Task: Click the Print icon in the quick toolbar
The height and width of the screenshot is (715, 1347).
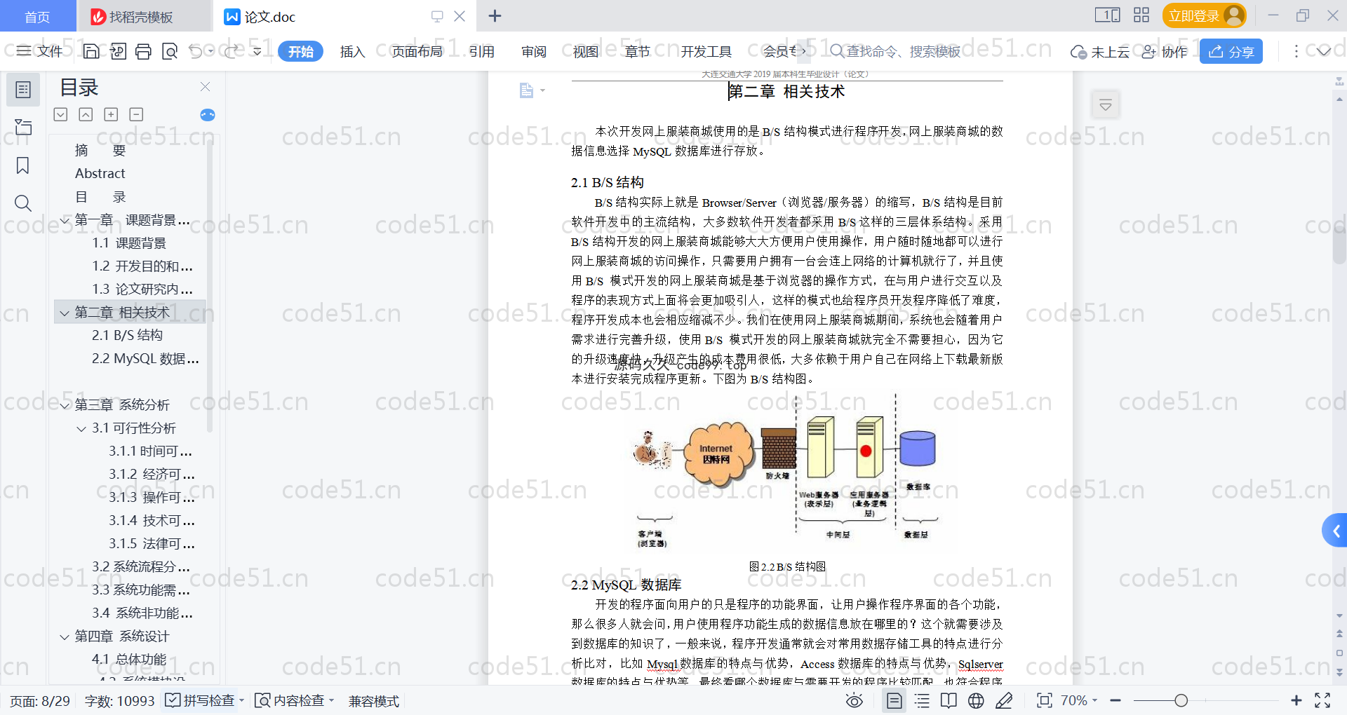Action: tap(143, 51)
